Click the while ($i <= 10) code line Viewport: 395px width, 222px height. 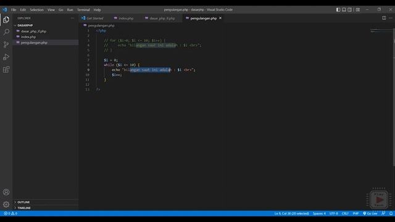click(122, 65)
